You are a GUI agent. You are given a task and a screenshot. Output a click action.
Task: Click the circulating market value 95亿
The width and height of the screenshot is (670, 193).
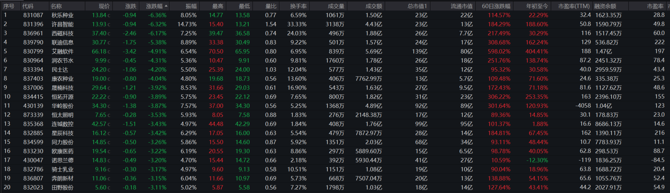point(467,124)
